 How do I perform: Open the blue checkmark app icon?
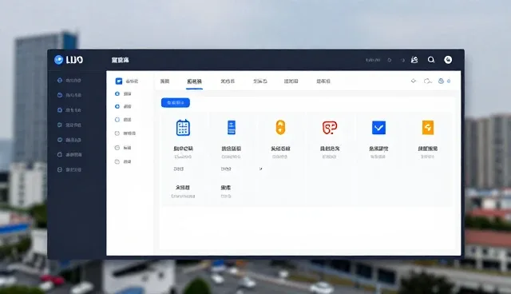pos(378,128)
